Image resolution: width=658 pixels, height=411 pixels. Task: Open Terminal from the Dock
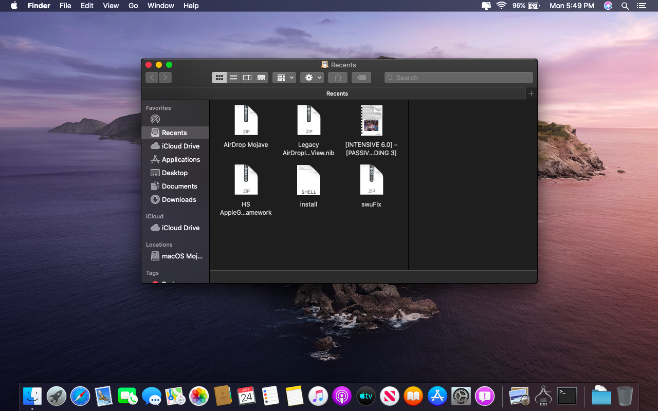pyautogui.click(x=567, y=396)
